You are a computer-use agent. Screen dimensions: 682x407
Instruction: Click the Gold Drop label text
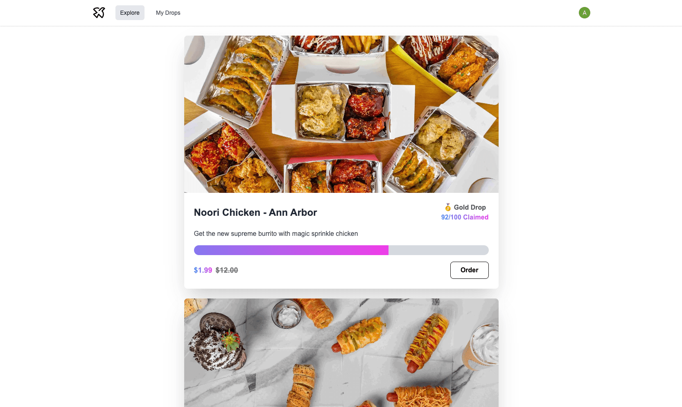(x=470, y=207)
